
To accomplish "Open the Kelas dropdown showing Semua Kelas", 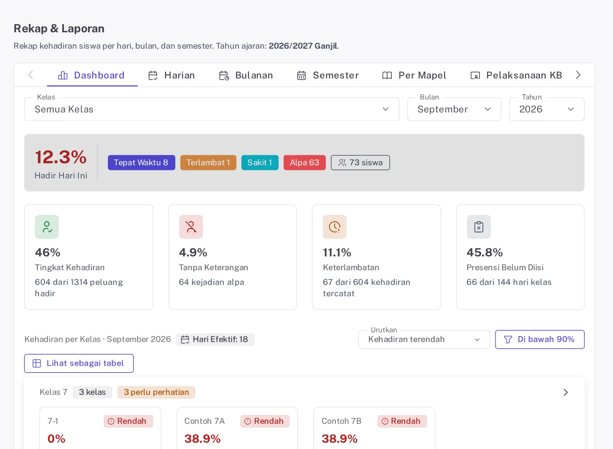I will [x=212, y=109].
